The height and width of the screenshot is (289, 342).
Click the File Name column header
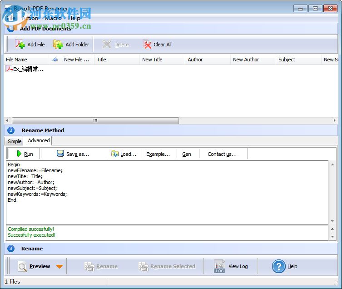pos(26,60)
